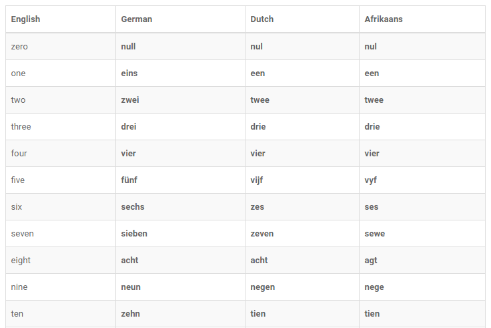The image size is (491, 328).
Task: Click Dutch word 'zes'
Action: 257,207
